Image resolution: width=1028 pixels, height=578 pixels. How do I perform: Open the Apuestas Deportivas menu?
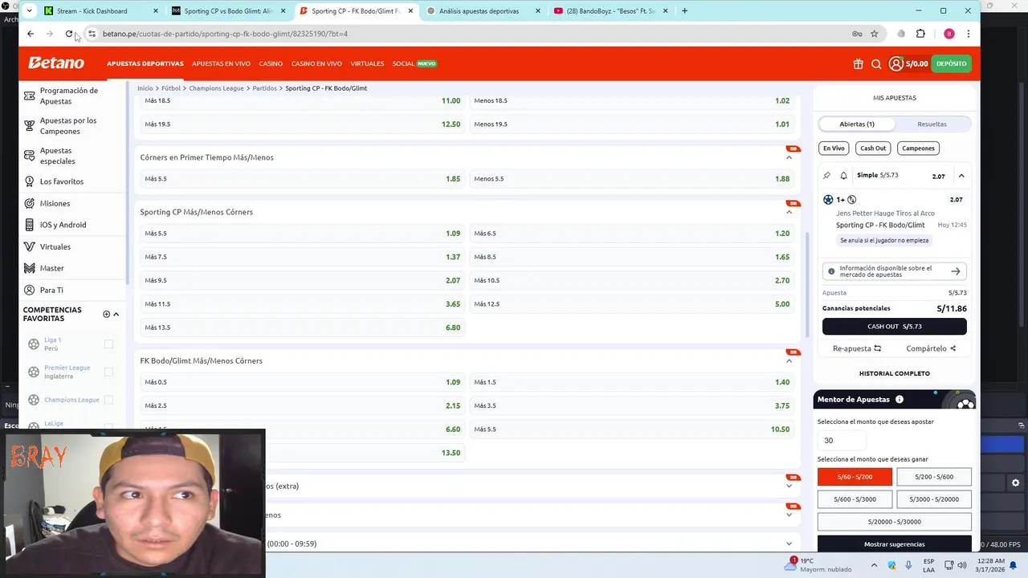[x=145, y=63]
